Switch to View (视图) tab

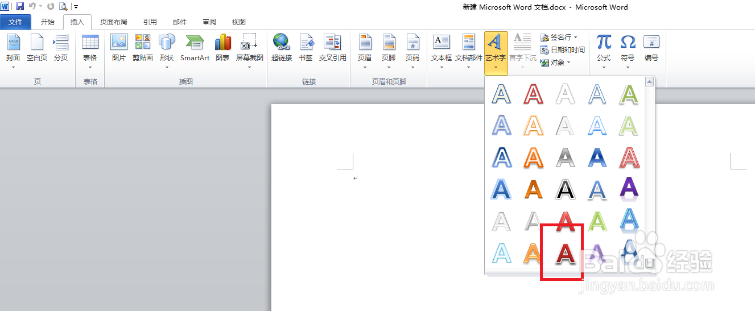pos(239,22)
